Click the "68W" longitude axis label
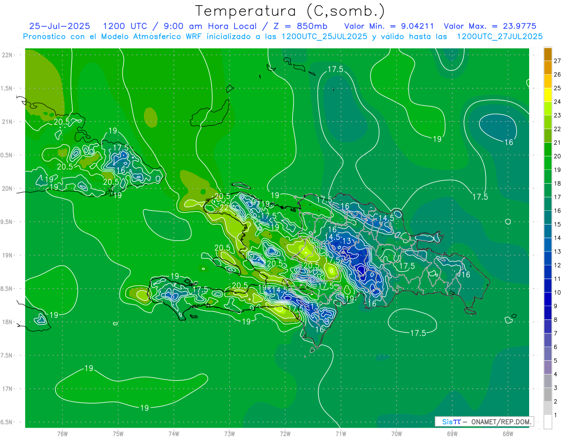570x440 pixels. click(x=508, y=433)
